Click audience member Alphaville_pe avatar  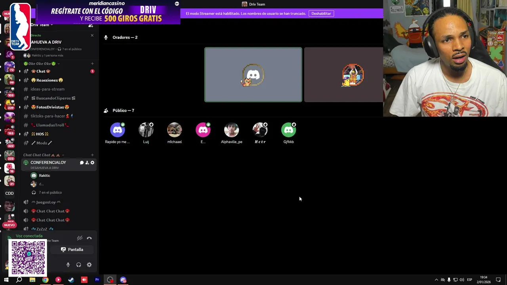(x=231, y=130)
